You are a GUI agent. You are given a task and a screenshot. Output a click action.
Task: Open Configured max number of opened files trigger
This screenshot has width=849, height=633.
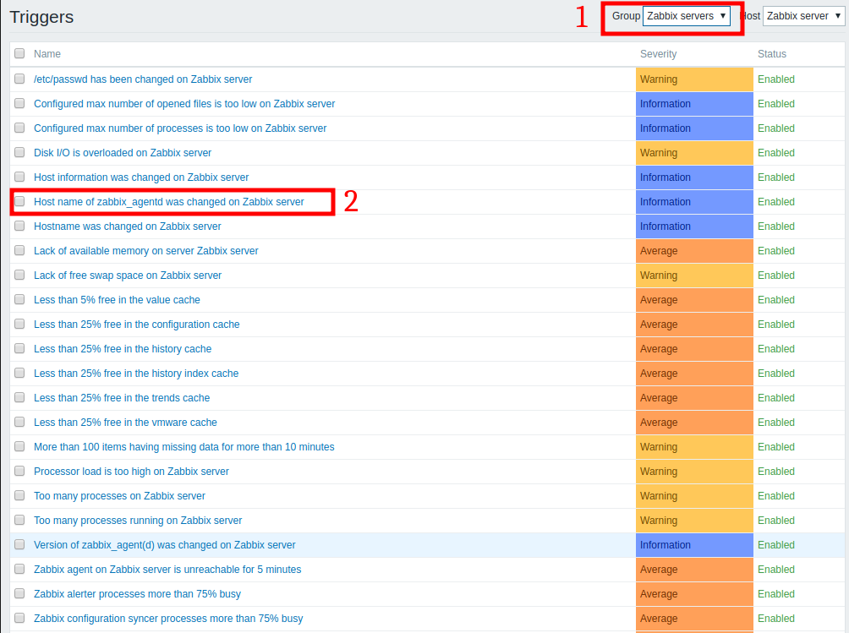point(184,103)
